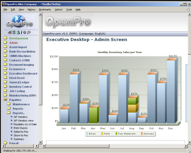Click the folder icon beside Bank Reconciliation
Screen dimensions: 191x153
point(5,51)
